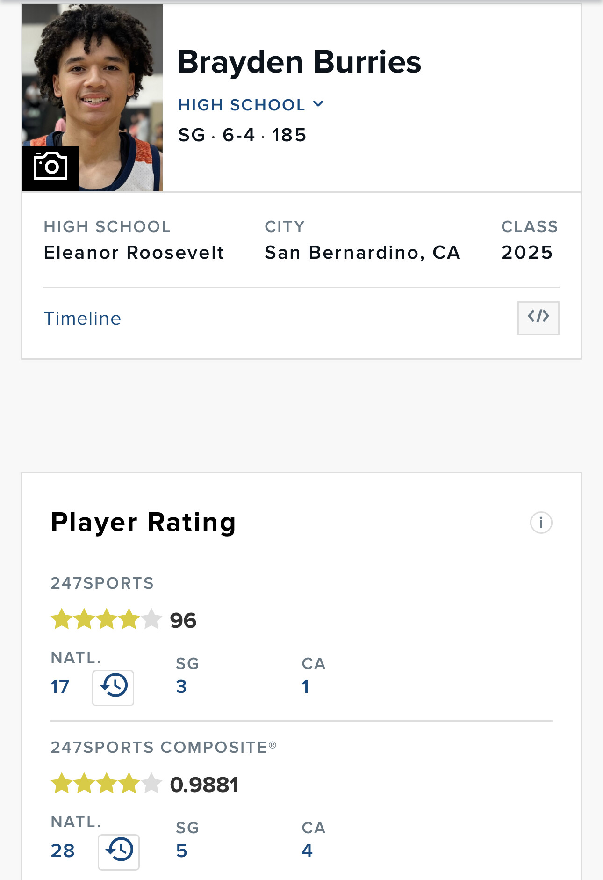Open the HIGH SCHOOL level selector
Viewport: 603px width, 880px height.
click(x=251, y=105)
